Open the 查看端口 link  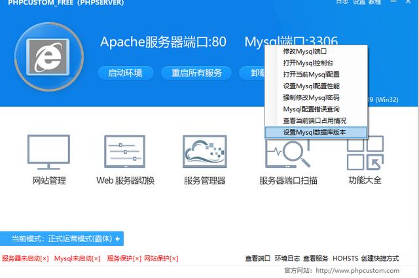point(257,258)
